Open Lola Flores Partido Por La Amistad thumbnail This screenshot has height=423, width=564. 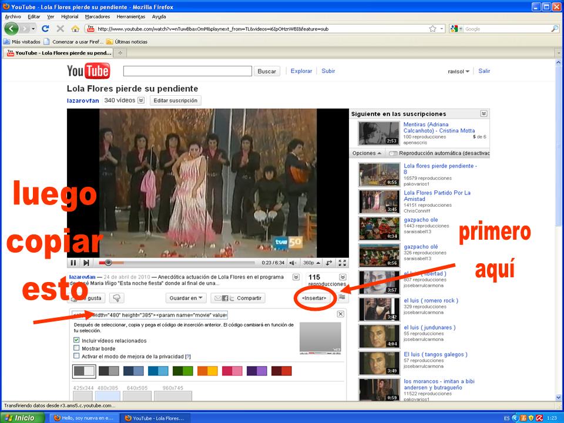pos(379,202)
